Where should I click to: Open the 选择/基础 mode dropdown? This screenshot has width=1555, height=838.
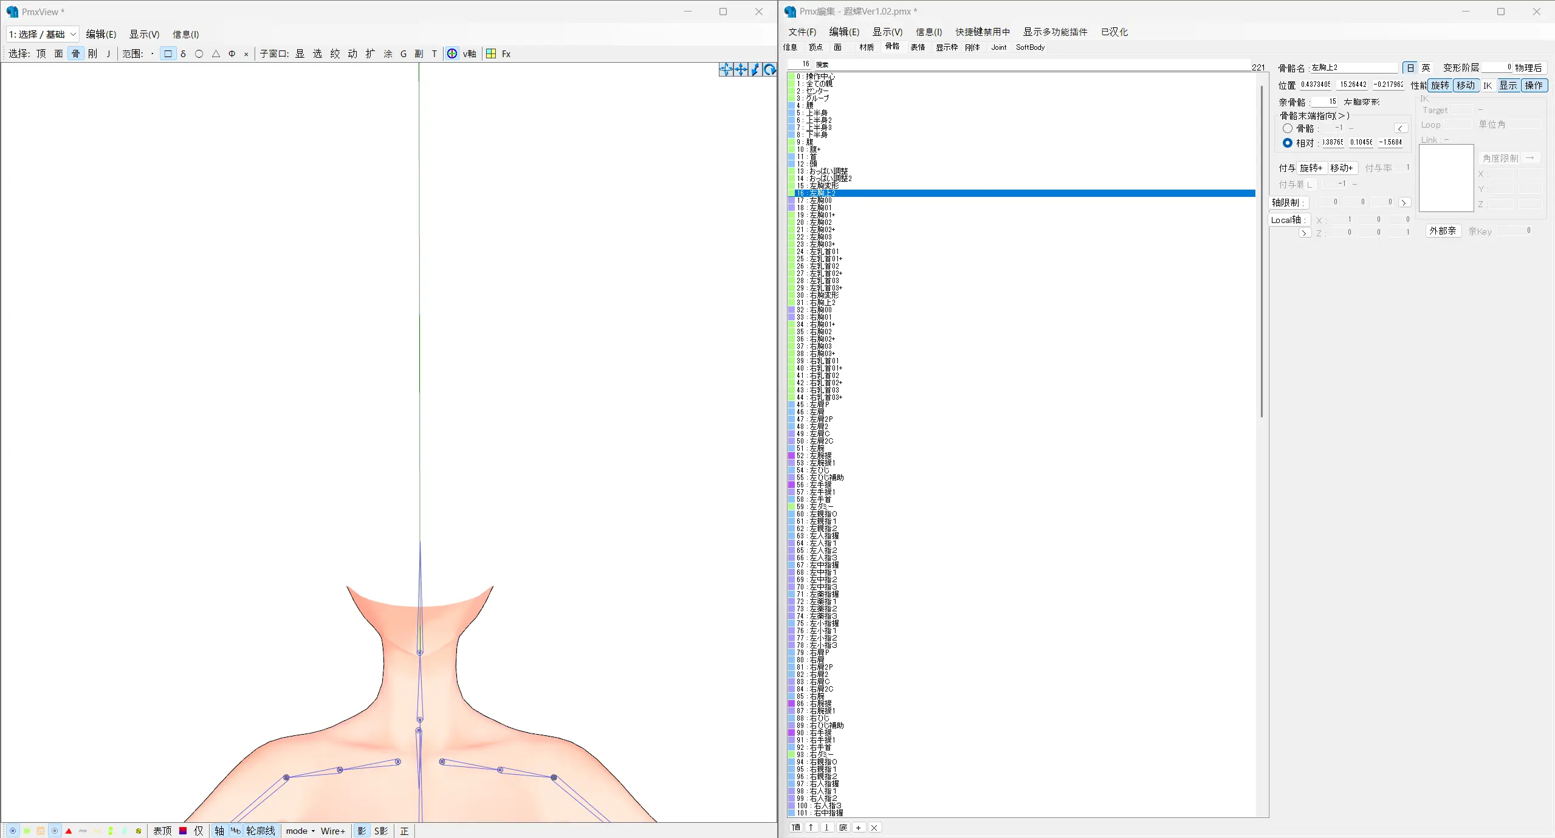pyautogui.click(x=43, y=35)
